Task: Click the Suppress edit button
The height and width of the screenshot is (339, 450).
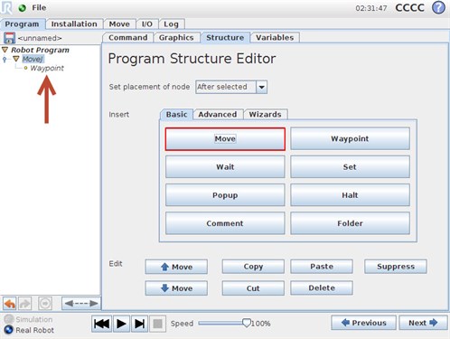Action: tap(396, 267)
